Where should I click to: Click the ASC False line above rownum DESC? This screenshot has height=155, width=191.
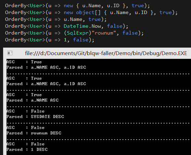point(25,128)
